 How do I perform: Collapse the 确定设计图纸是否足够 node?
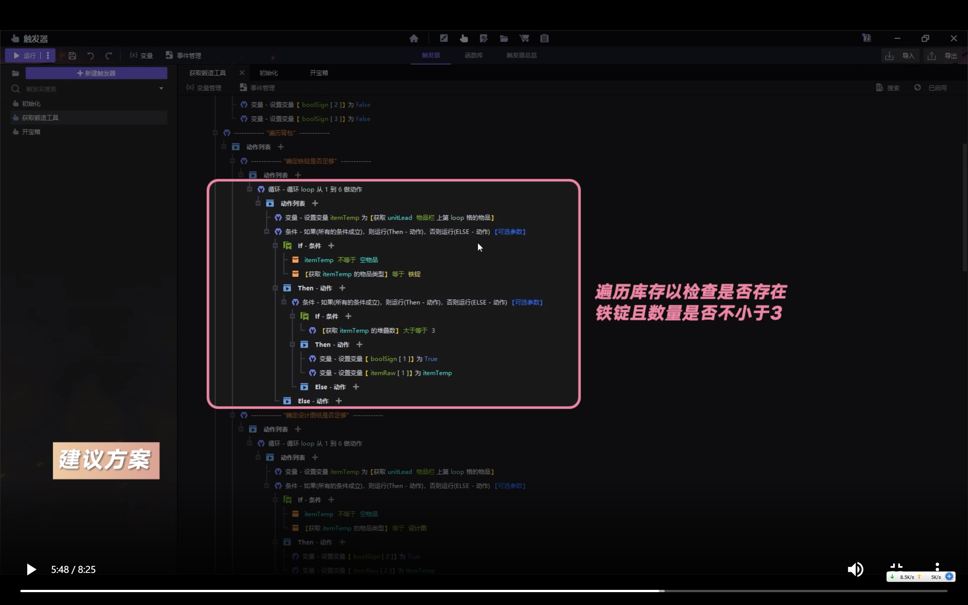[233, 415]
